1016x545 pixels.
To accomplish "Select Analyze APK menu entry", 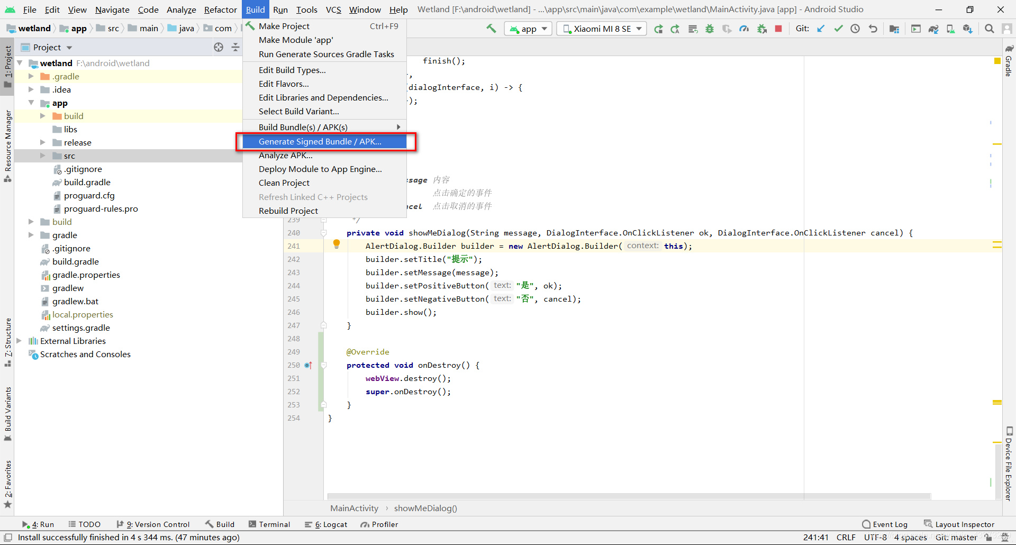I will 324,155.
